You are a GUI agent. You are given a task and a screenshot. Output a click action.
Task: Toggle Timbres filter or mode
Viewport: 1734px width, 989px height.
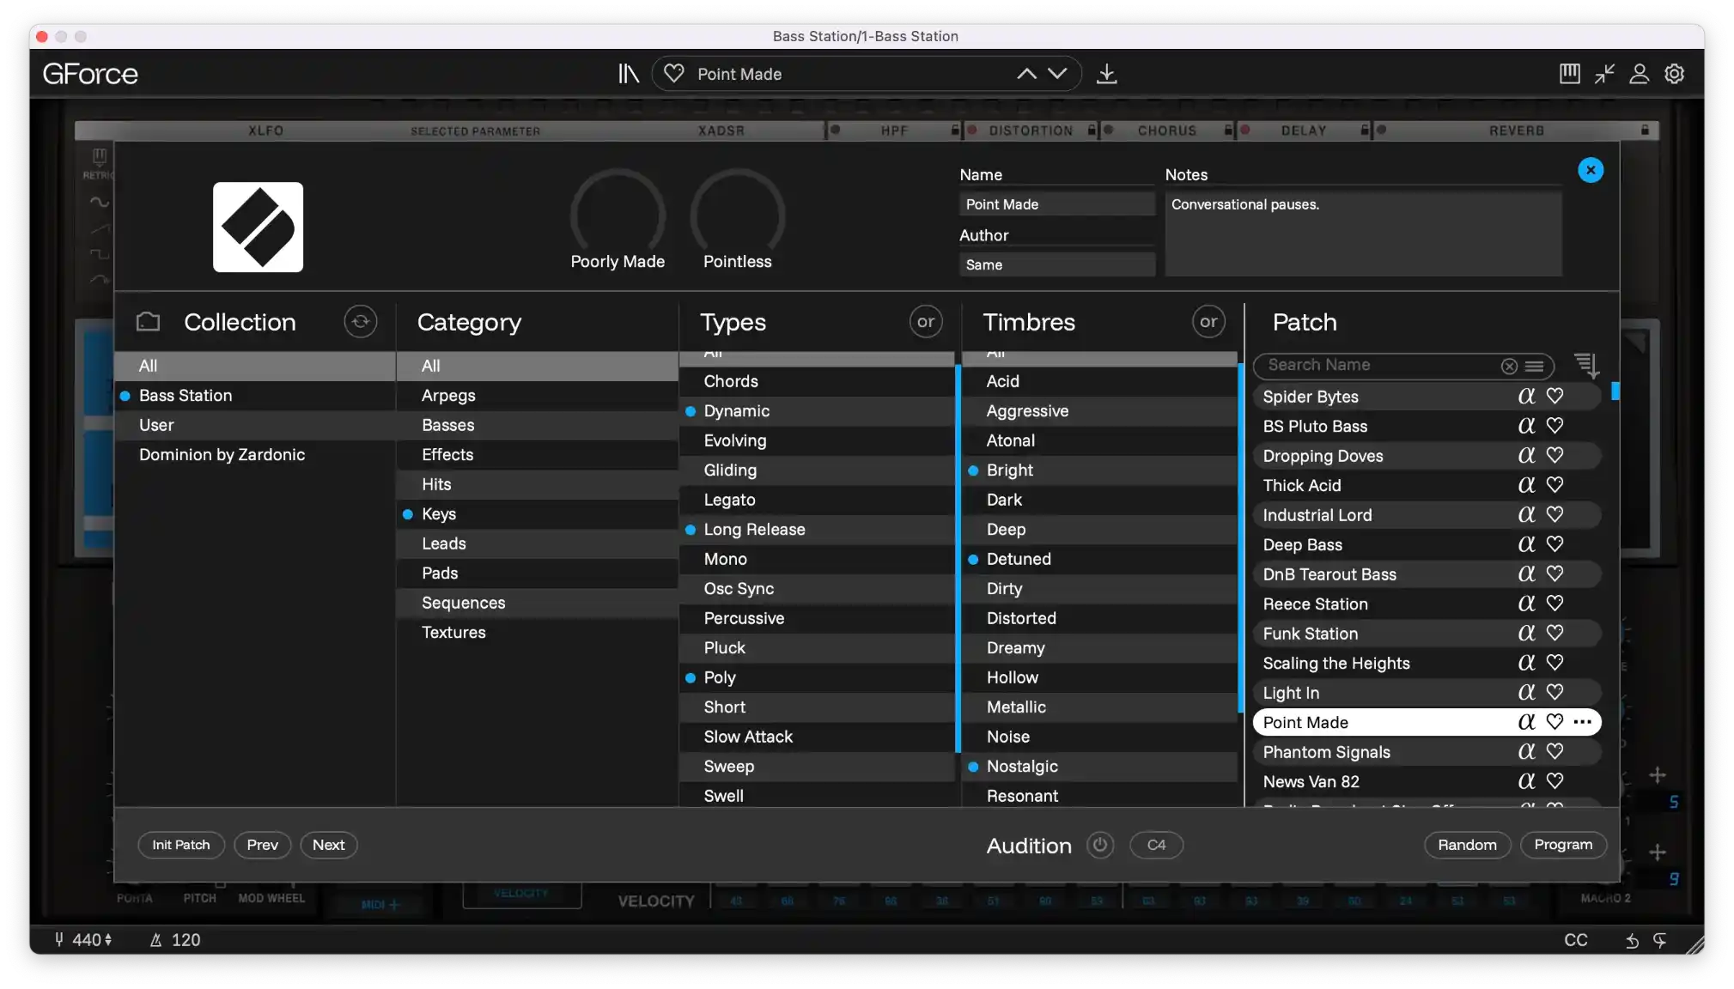1208,322
